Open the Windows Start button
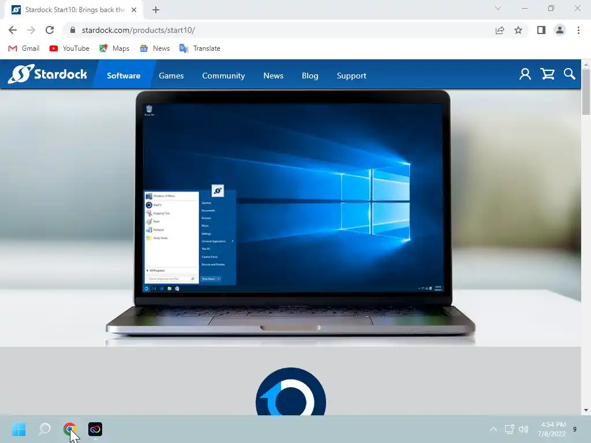591x443 pixels. (x=19, y=429)
